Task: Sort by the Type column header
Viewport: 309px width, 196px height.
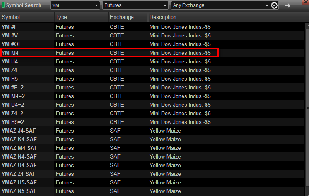Action: (81, 17)
